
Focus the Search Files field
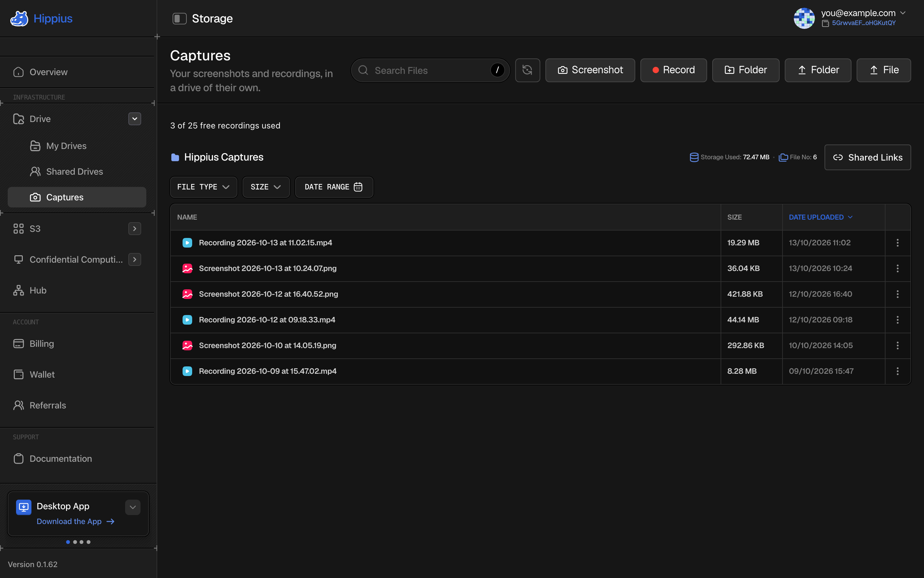coord(430,70)
